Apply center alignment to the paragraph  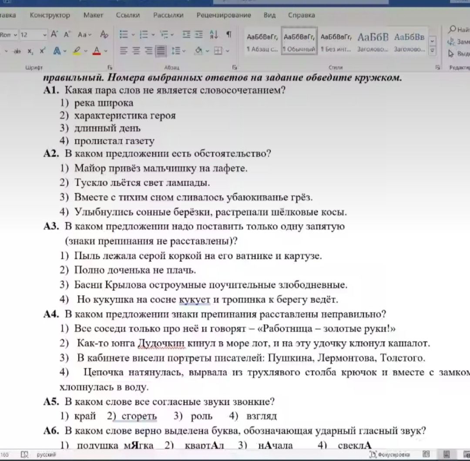click(x=136, y=51)
